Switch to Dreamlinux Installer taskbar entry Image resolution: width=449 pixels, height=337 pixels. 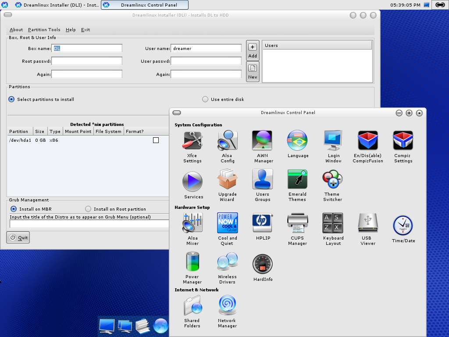click(57, 5)
